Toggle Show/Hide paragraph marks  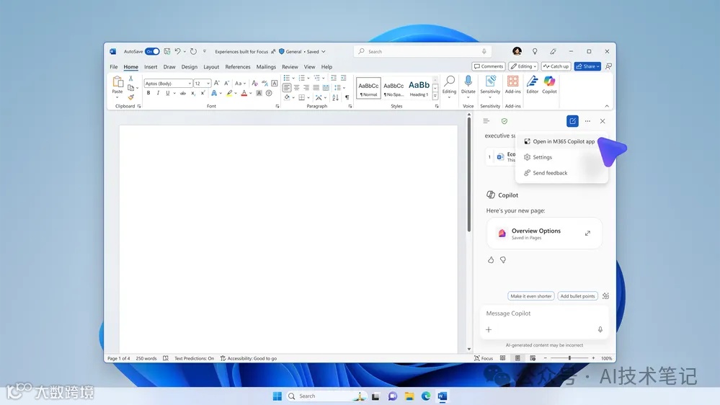tap(347, 97)
